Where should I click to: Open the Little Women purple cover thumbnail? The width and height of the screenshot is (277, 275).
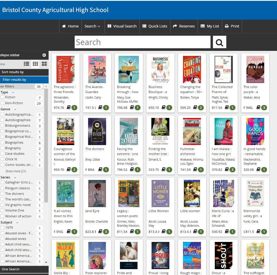(160, 193)
